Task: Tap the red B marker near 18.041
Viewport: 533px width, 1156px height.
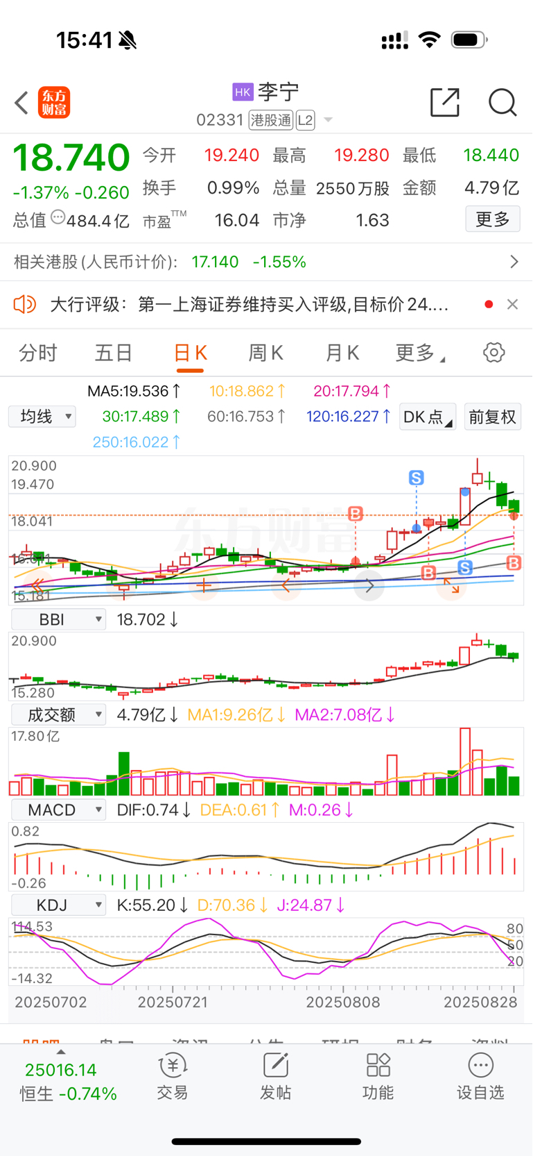Action: click(x=356, y=514)
